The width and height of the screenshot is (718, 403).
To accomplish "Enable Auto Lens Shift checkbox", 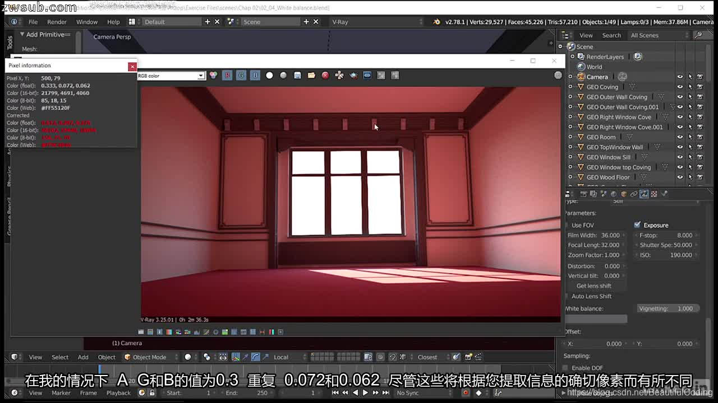I will pyautogui.click(x=566, y=296).
